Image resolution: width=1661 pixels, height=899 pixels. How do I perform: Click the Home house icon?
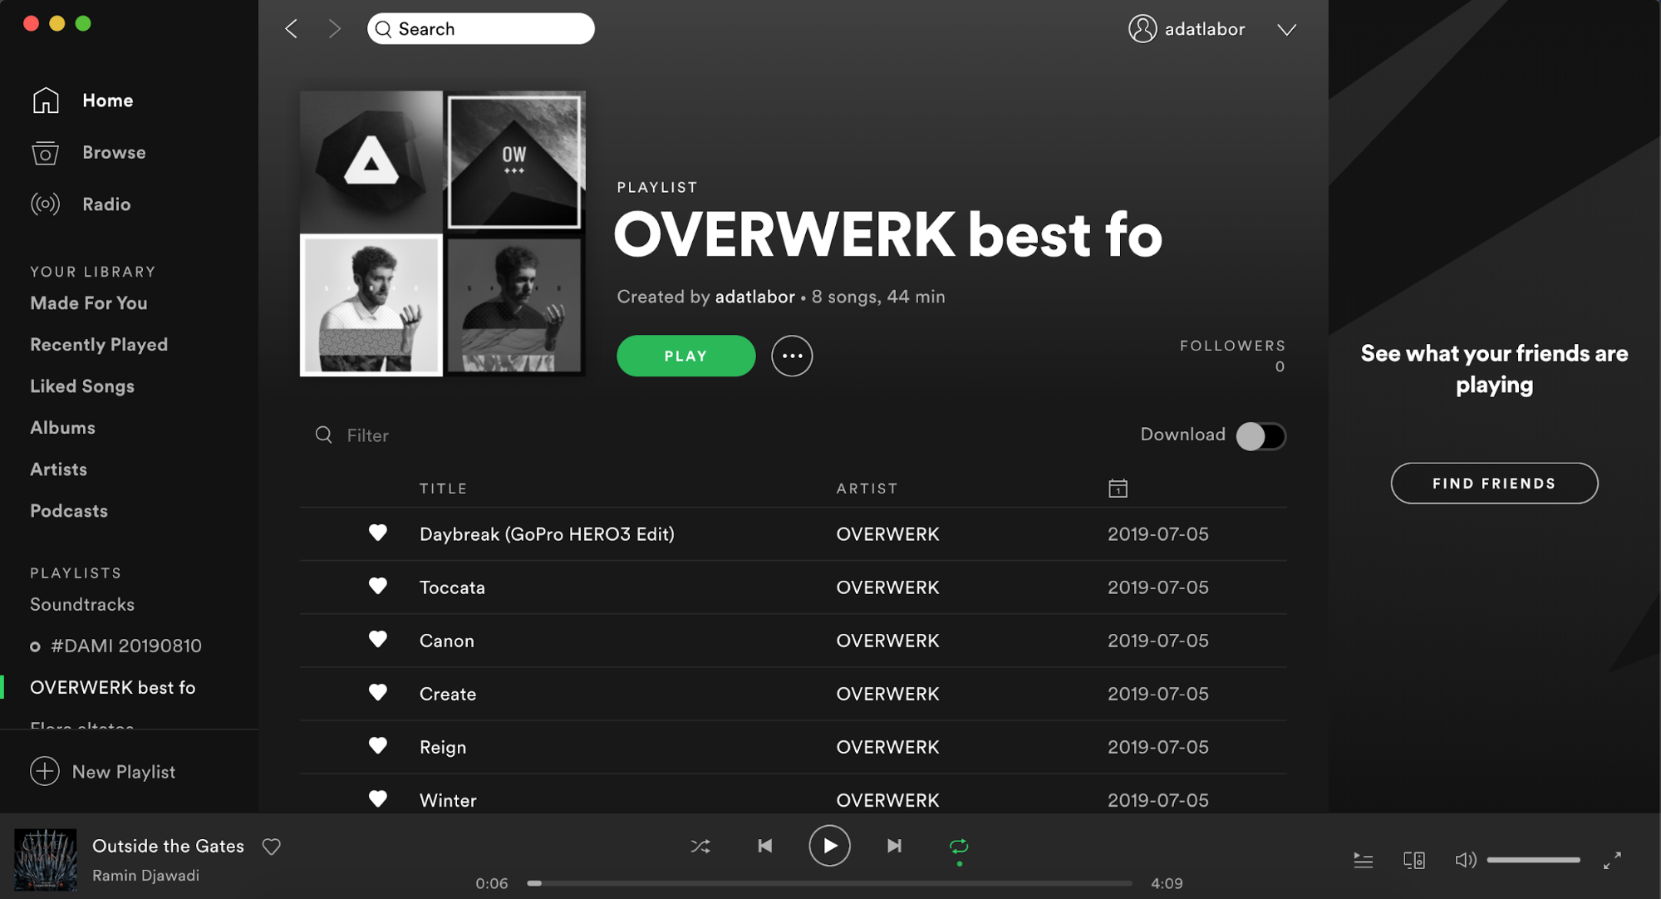(46, 101)
